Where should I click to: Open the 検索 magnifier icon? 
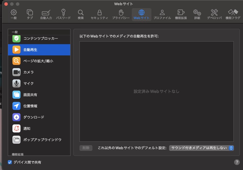(81, 12)
